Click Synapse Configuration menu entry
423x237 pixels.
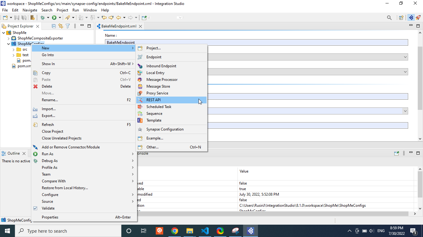172,129
